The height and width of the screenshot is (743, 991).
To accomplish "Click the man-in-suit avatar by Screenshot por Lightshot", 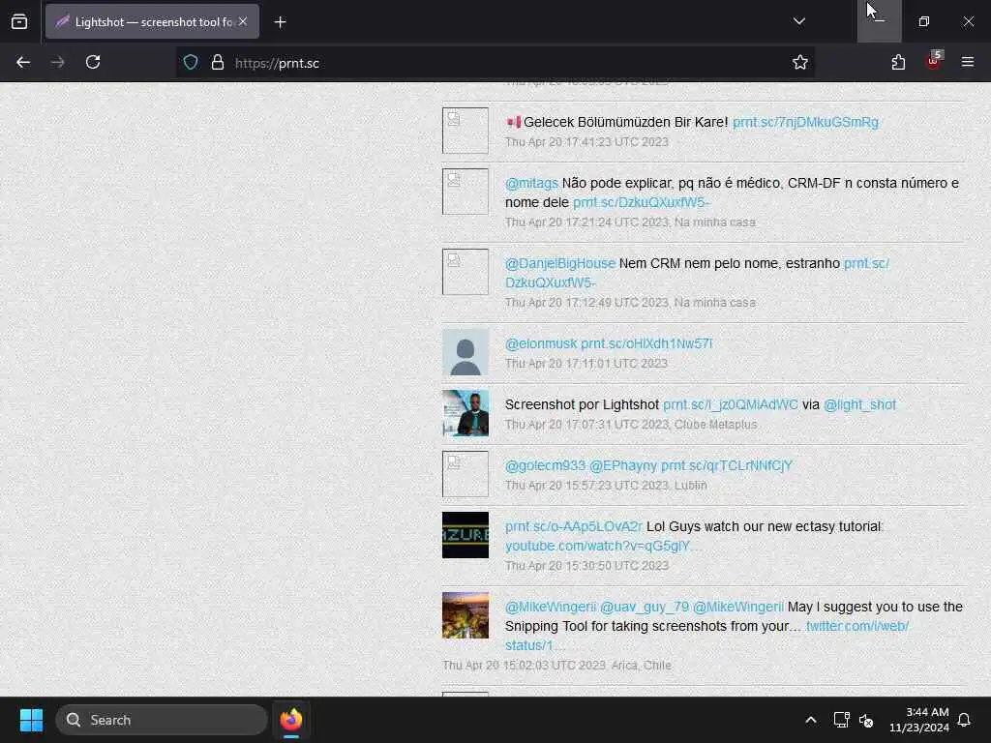I will [x=465, y=413].
